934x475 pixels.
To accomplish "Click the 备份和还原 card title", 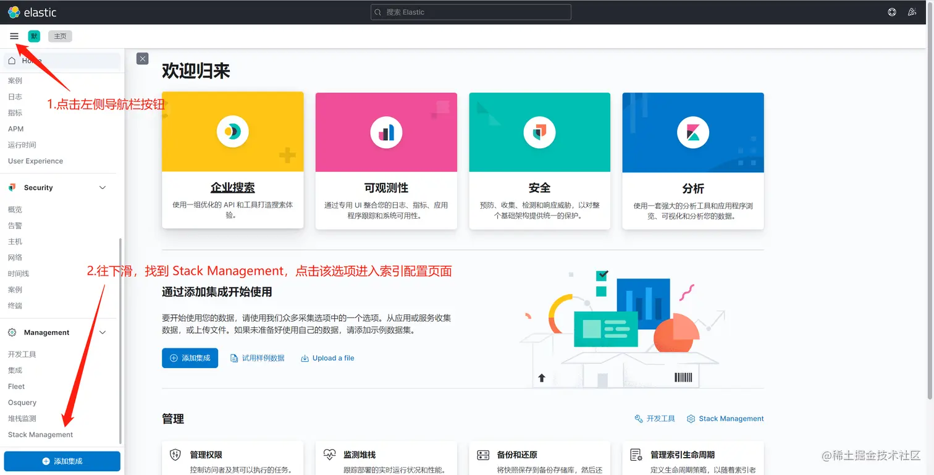I will click(x=517, y=455).
